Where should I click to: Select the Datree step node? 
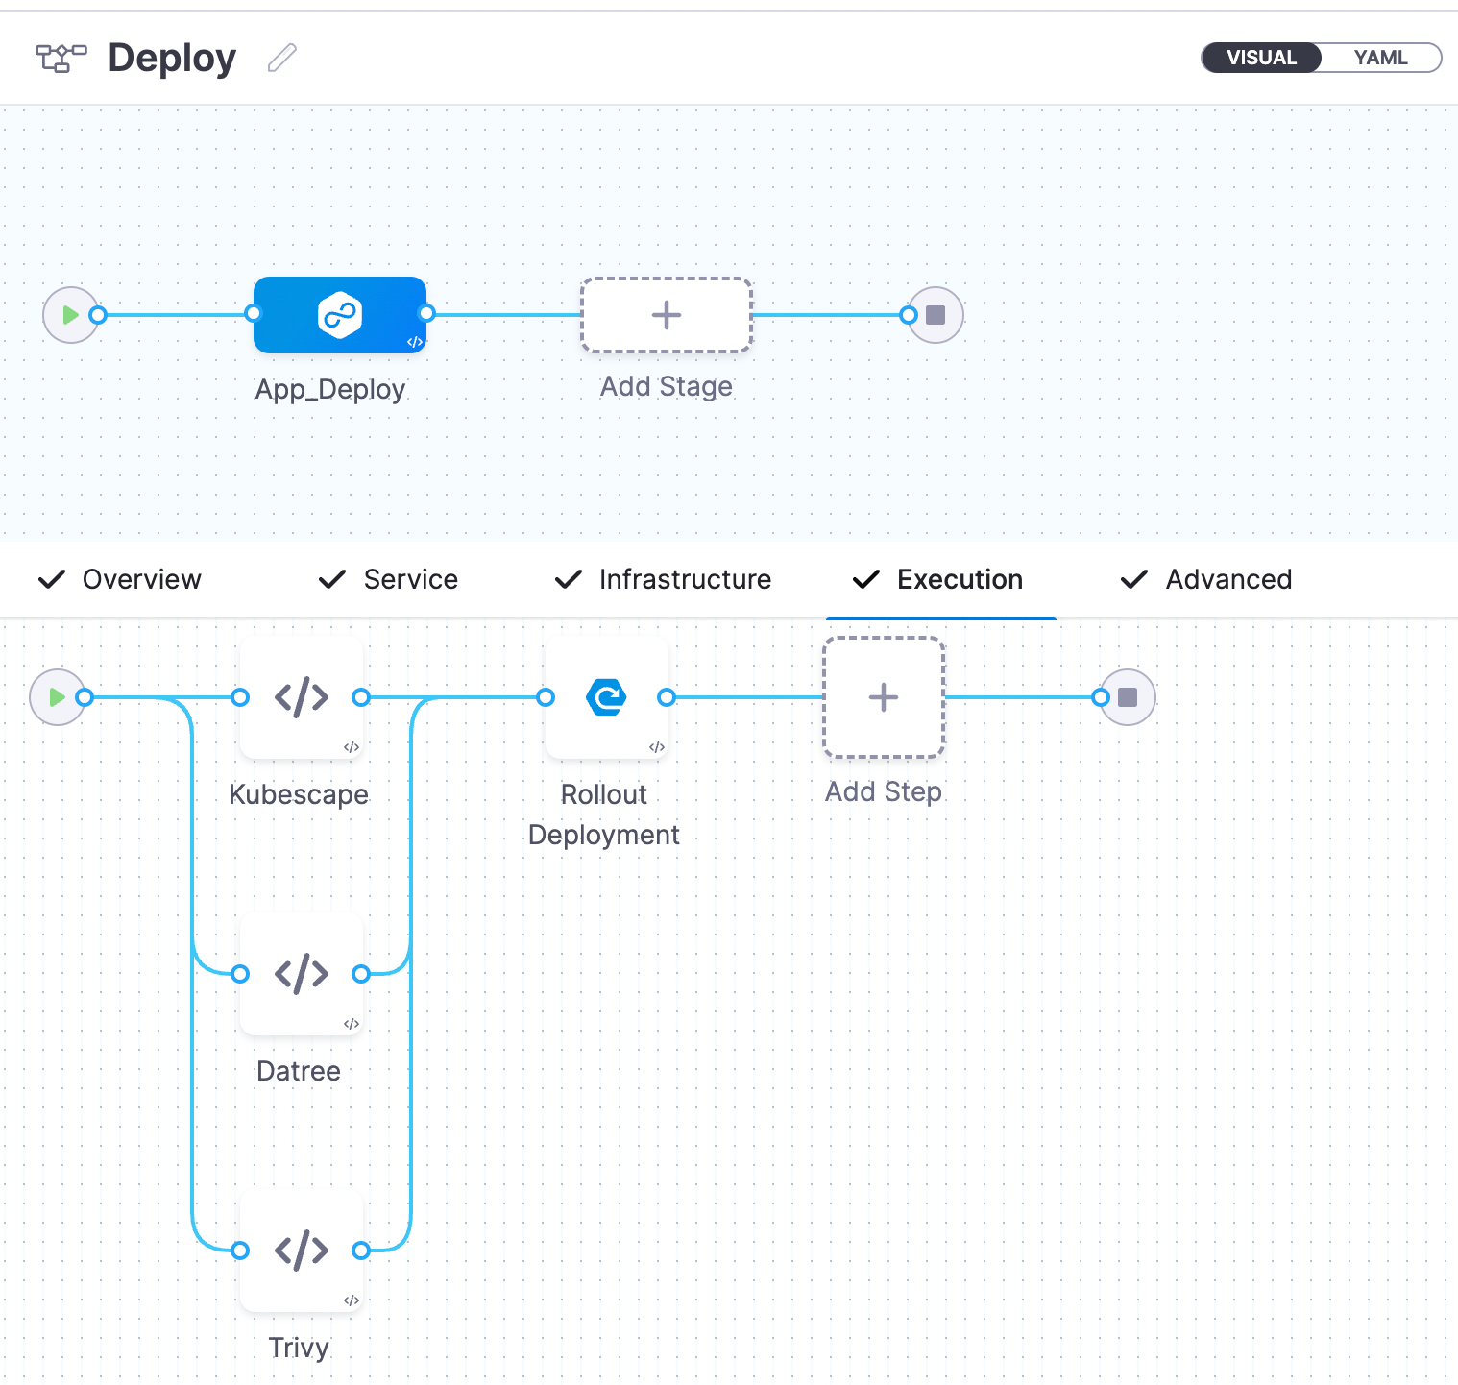(302, 974)
